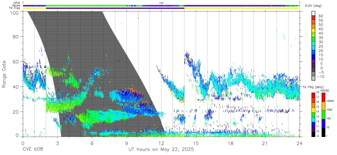
Task: Click the black TX FRQ swatch between 9 and 10
Action: 313,134
